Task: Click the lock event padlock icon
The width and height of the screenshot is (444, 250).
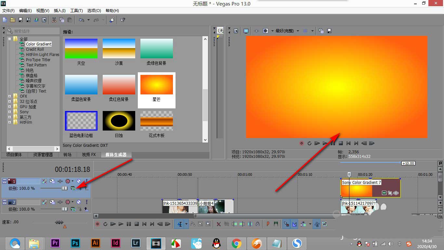Action: click(x=257, y=224)
